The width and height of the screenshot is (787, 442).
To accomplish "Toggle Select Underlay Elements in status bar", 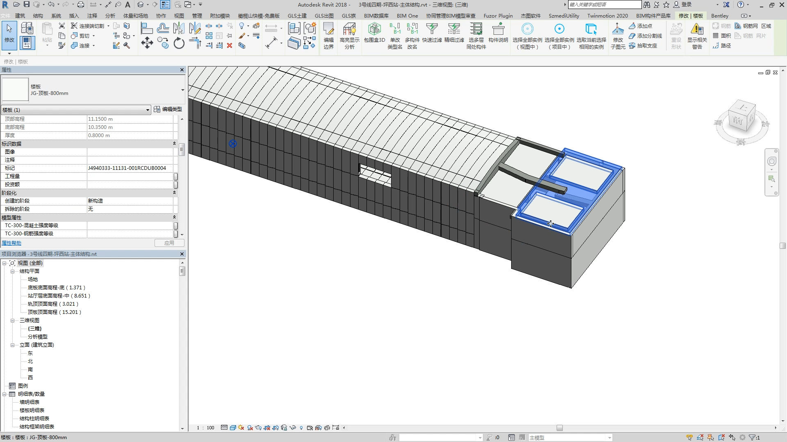I will point(700,437).
